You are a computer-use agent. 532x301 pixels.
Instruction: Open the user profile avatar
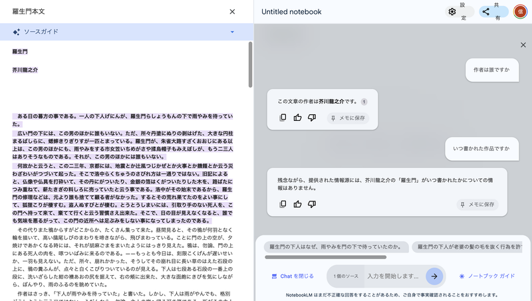click(520, 11)
